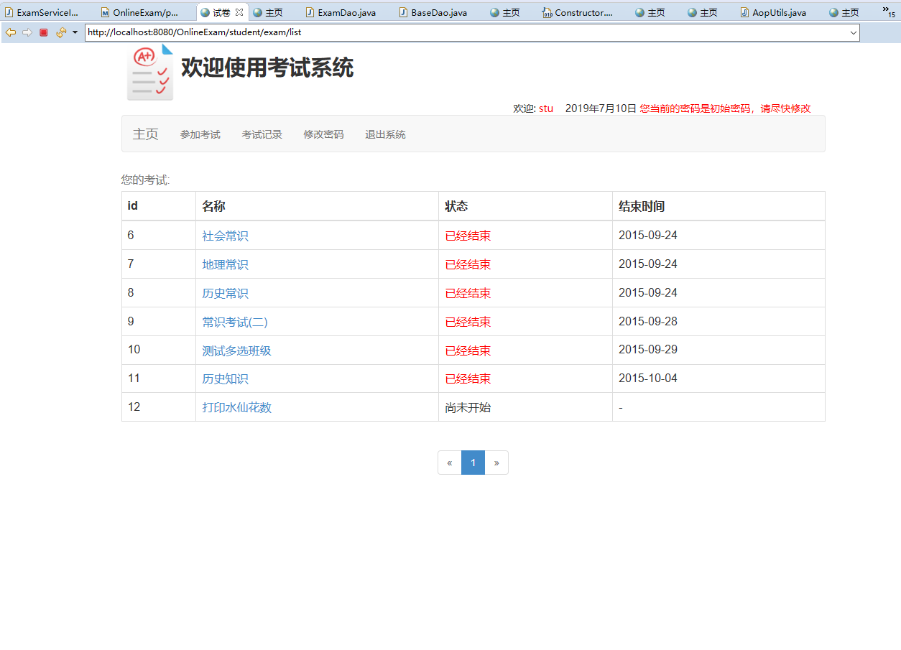Image resolution: width=901 pixels, height=650 pixels.
Task: Open the 考试记录 navigation menu
Action: (x=262, y=134)
